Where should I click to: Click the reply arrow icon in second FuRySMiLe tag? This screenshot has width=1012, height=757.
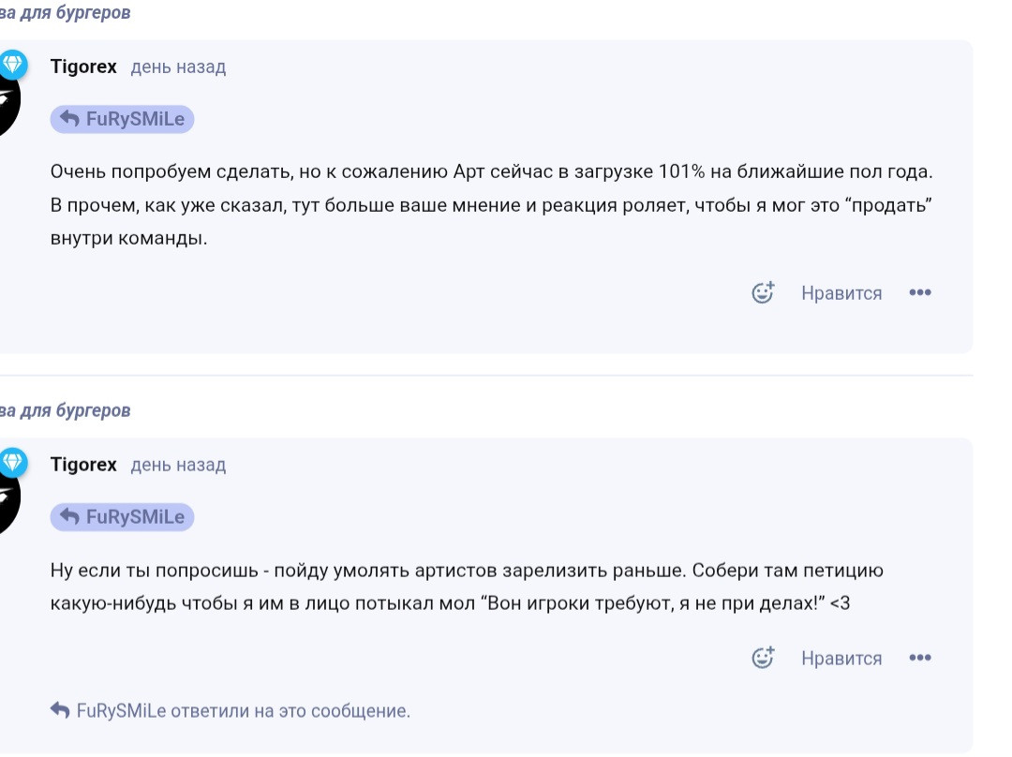click(69, 517)
